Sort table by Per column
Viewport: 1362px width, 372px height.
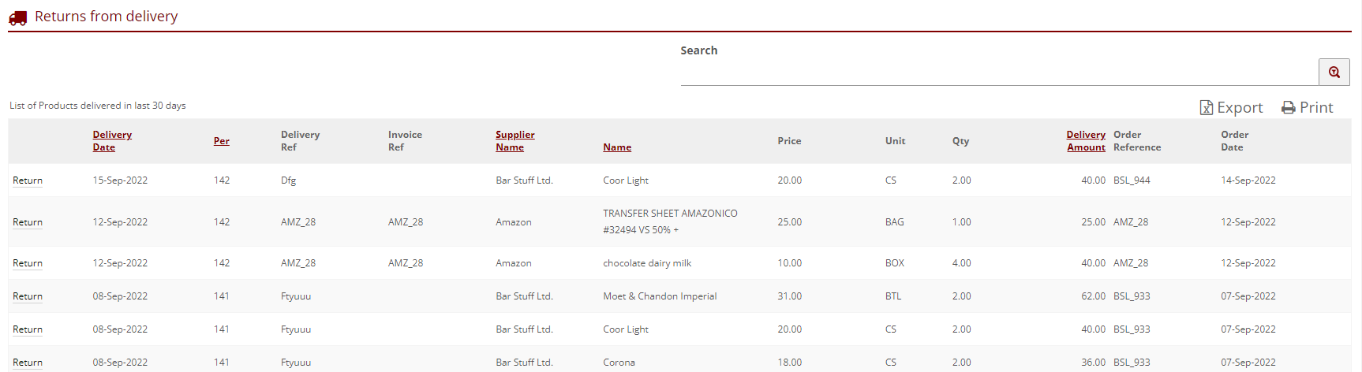tap(222, 141)
